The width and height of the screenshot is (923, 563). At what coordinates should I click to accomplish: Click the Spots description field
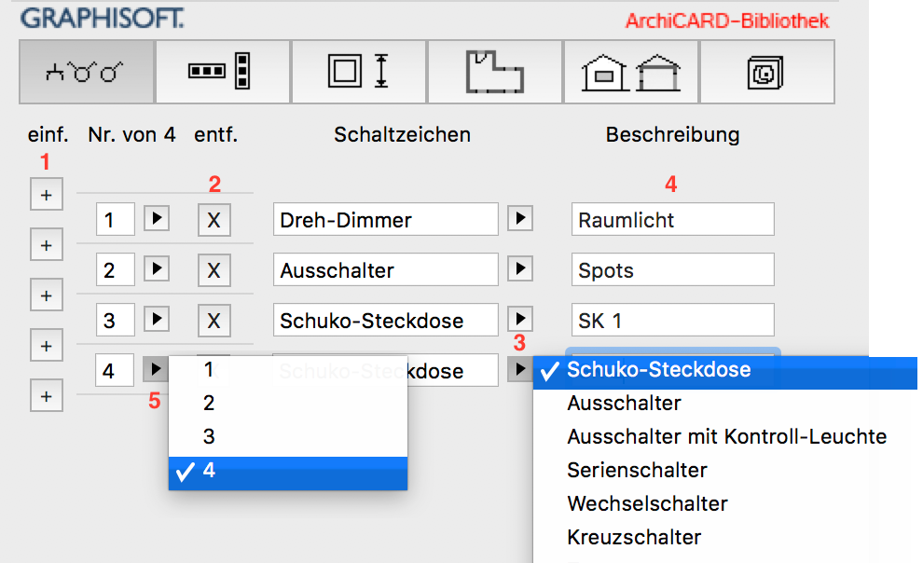tap(672, 270)
